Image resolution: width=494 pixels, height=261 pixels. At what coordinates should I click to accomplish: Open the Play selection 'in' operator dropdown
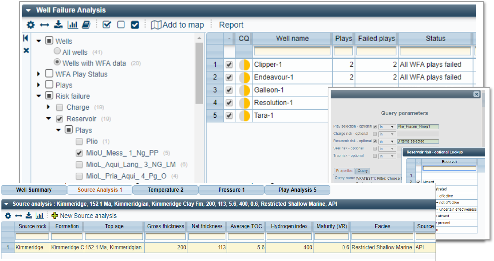click(x=387, y=127)
